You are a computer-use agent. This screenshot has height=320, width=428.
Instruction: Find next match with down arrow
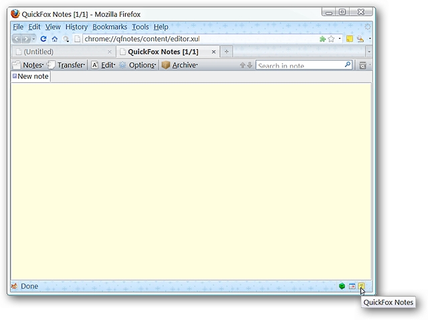click(x=249, y=65)
